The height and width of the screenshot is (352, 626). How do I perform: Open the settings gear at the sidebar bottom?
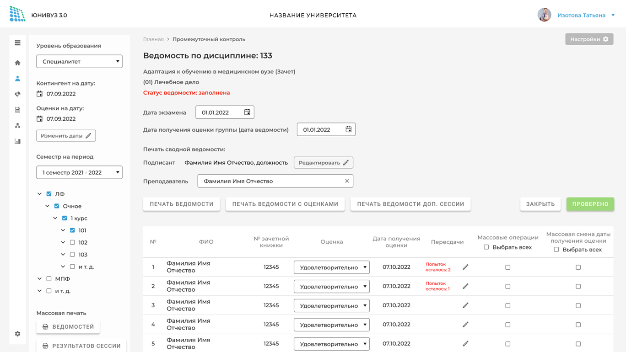pos(17,334)
